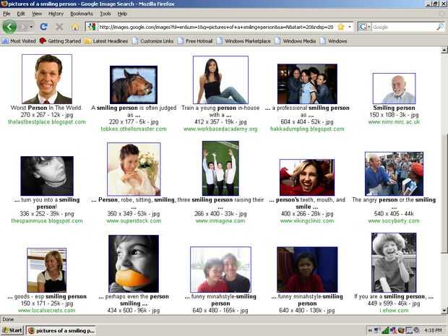448x336 pixels.
Task: Open the elderly bearded man thumbnail
Action: [x=394, y=88]
